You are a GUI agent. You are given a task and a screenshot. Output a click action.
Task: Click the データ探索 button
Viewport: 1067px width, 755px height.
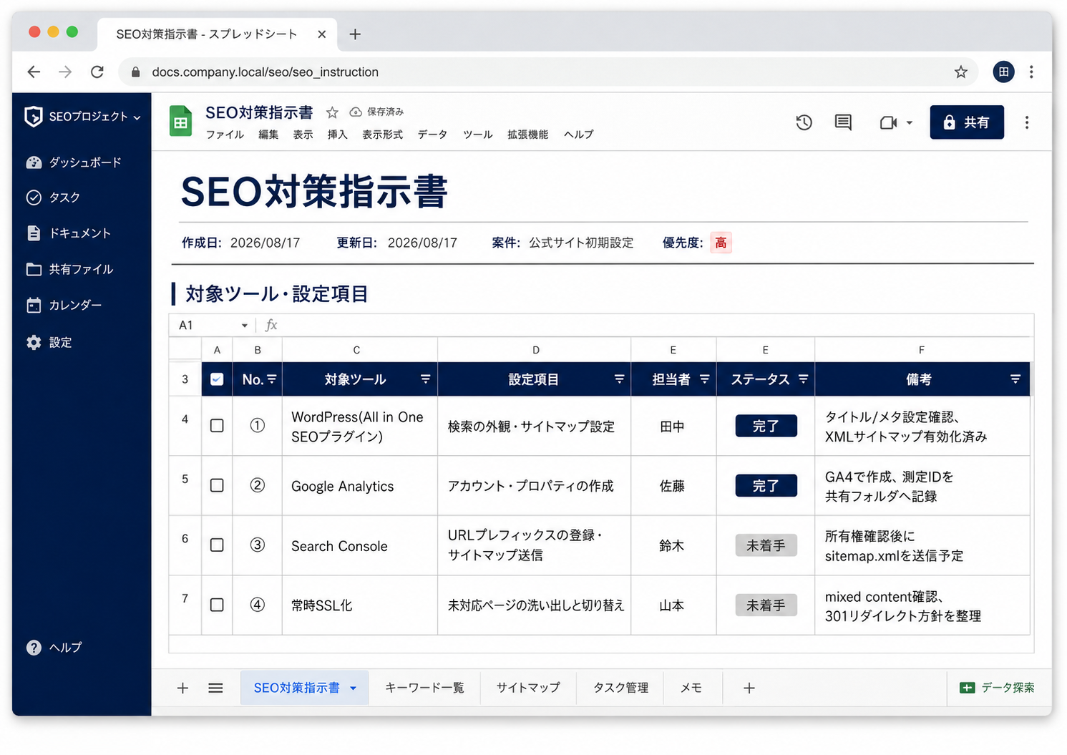click(x=997, y=688)
